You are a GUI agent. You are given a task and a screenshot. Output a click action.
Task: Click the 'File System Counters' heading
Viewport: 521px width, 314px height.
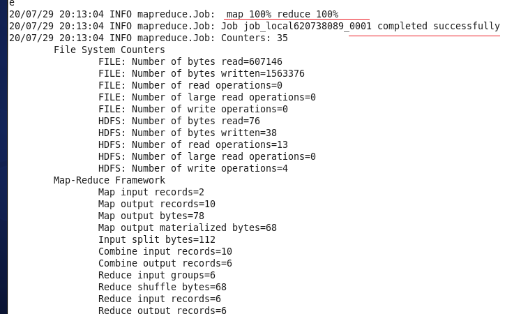[x=109, y=50]
